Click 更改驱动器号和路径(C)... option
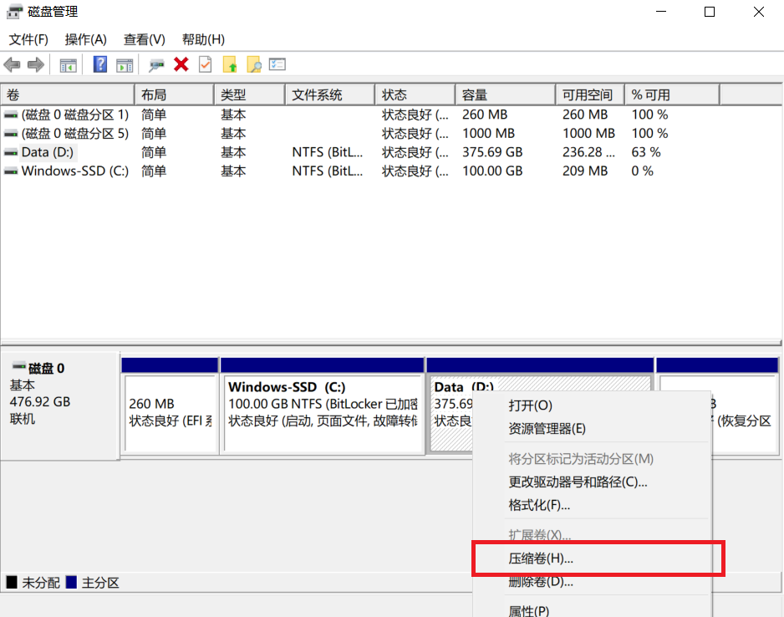The width and height of the screenshot is (784, 617). (578, 482)
